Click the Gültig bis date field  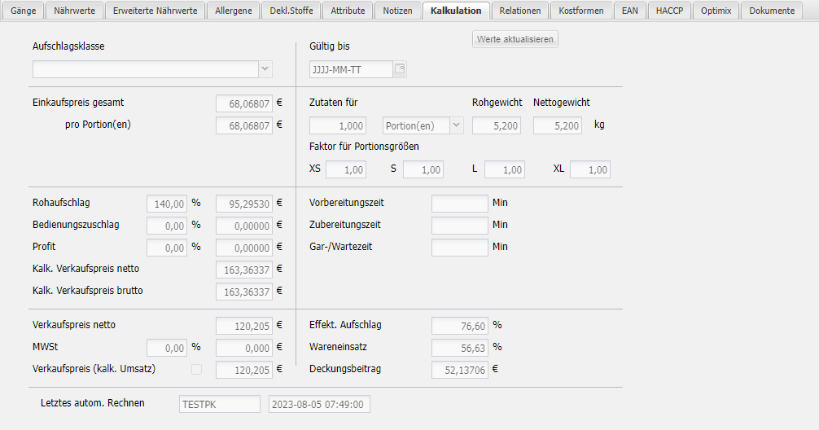click(350, 69)
